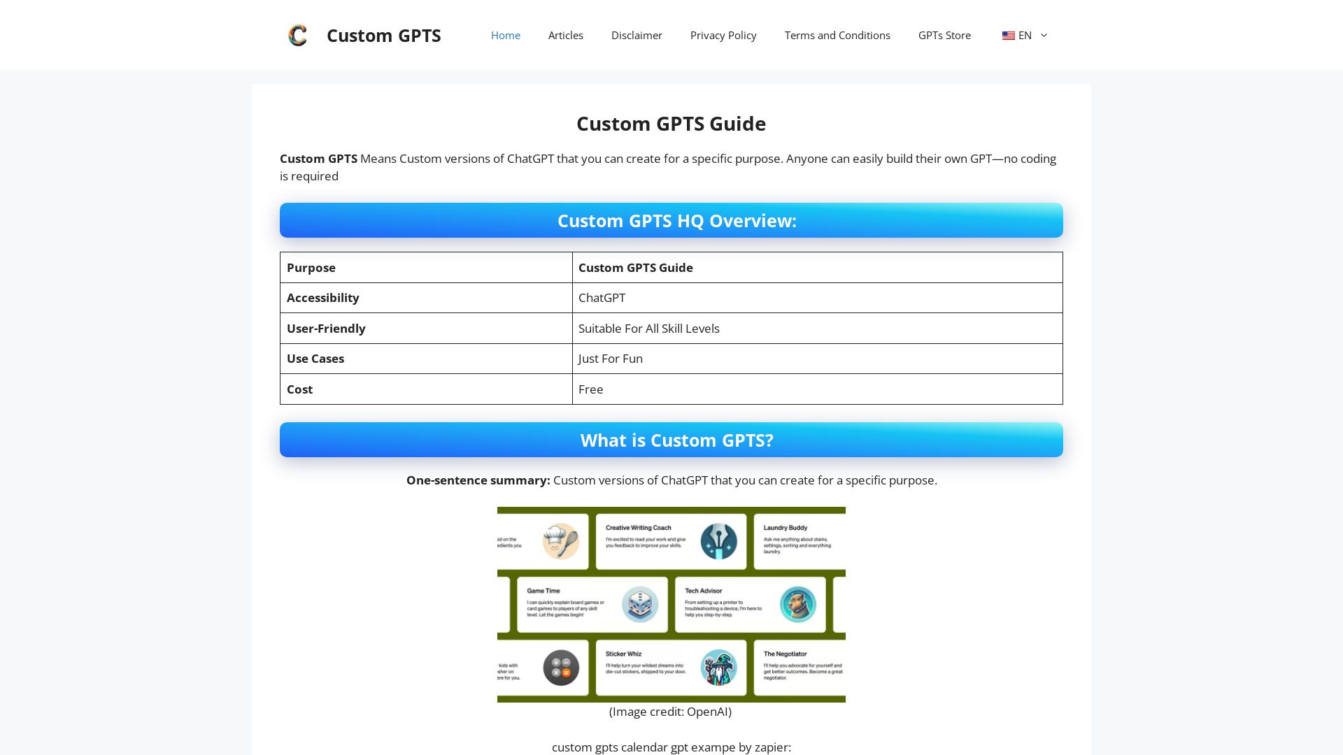The width and height of the screenshot is (1343, 755).
Task: Click the Sticker Whiz icon
Action: pos(718,668)
